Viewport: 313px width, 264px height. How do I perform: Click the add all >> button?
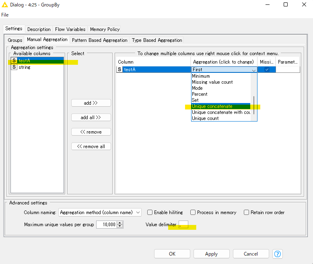pyautogui.click(x=91, y=118)
